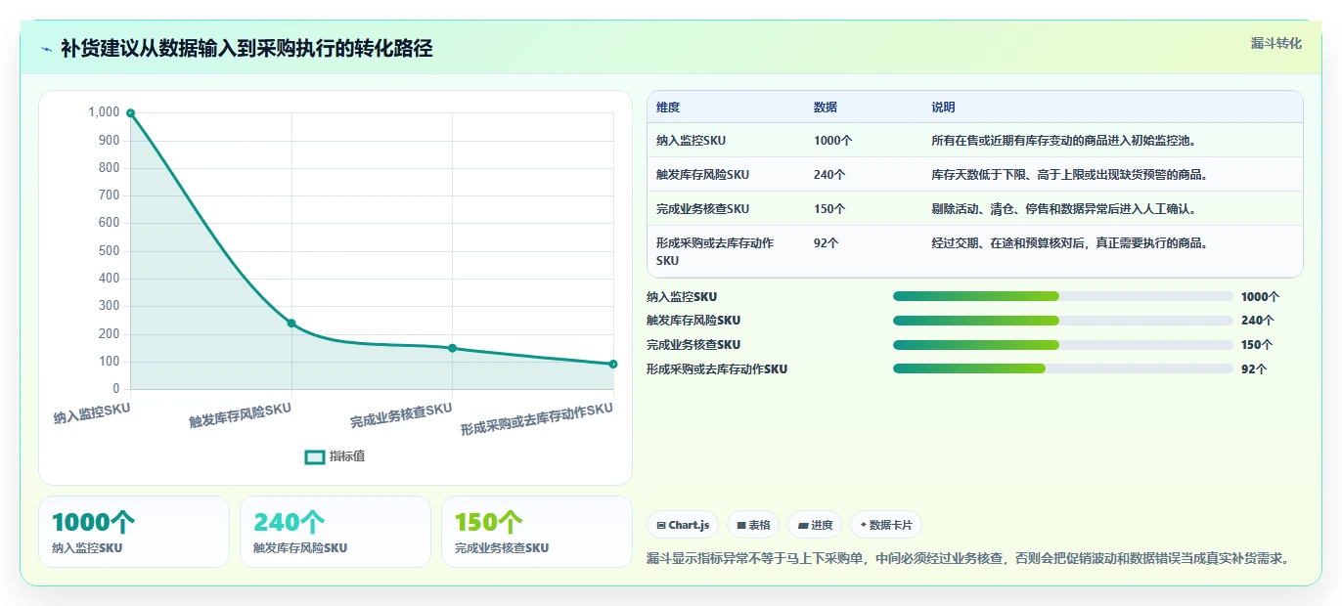The height and width of the screenshot is (606, 1342).
Task: Click x-axis label 完成业务核查SKU
Action: coord(401,414)
